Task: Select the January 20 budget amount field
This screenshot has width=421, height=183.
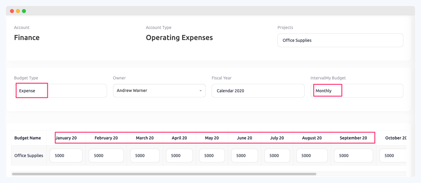Action: [x=66, y=155]
